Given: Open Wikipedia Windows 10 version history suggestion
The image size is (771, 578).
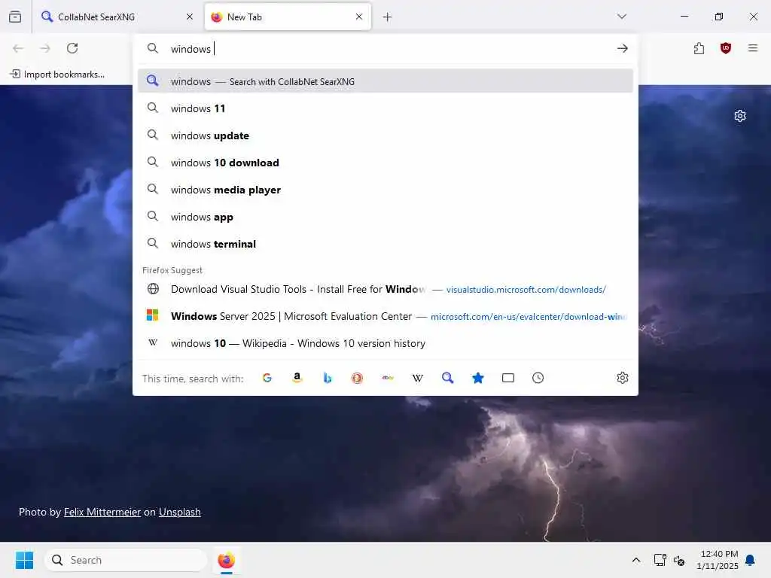Looking at the screenshot, I should coord(385,343).
